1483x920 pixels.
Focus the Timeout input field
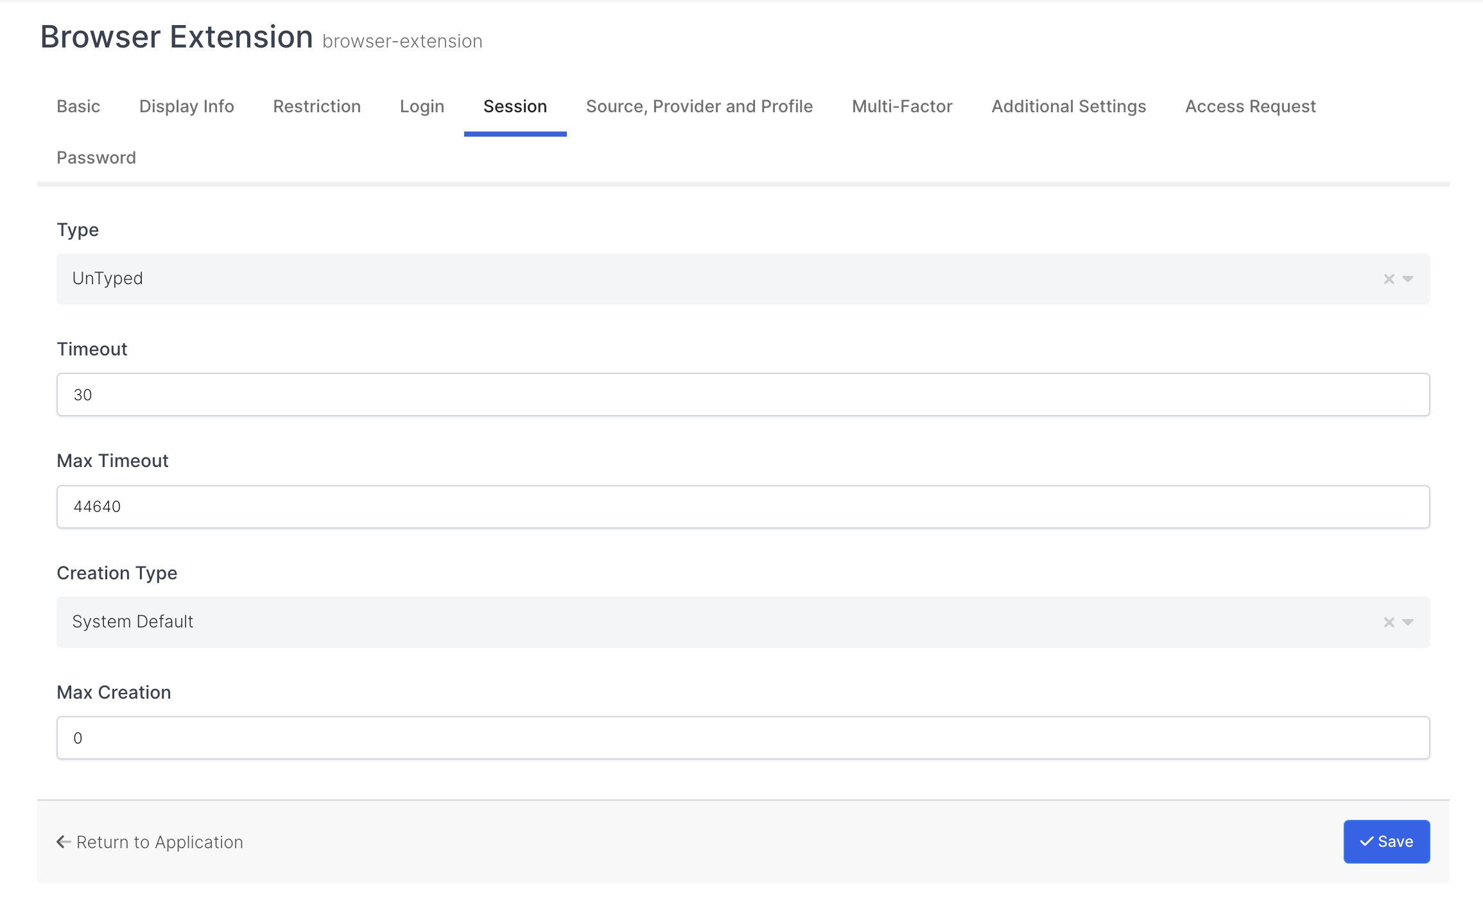[743, 395]
